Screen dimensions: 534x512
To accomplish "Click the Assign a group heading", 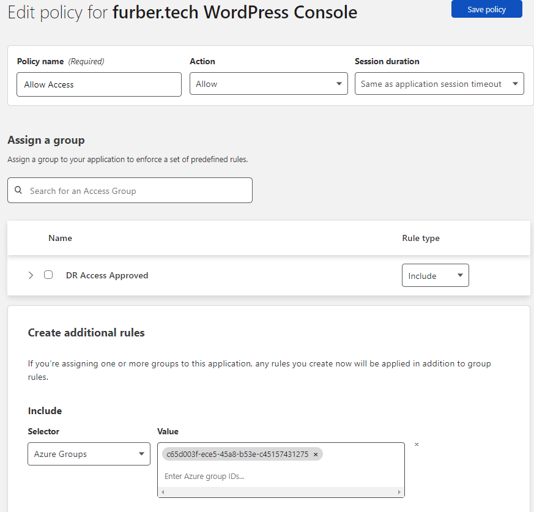I will click(x=46, y=140).
